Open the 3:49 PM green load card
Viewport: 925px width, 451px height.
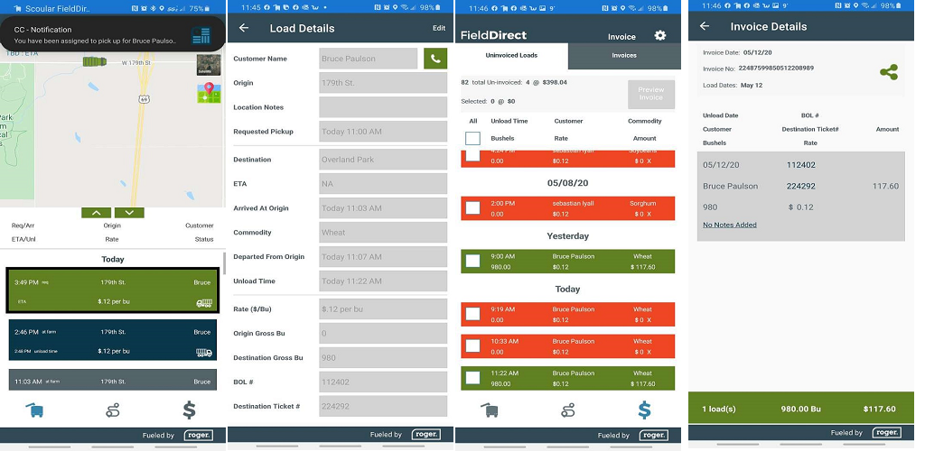[113, 290]
